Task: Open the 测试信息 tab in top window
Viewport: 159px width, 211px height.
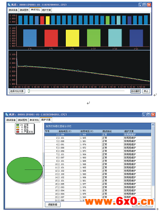Action: 13,10
